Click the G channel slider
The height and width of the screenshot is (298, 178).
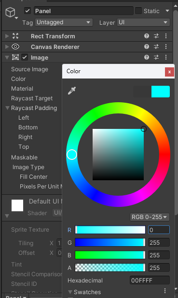pyautogui.click(x=110, y=242)
